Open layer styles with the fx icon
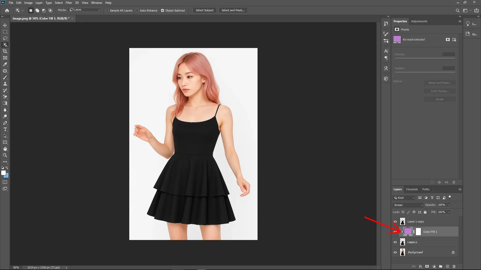 (x=420, y=266)
